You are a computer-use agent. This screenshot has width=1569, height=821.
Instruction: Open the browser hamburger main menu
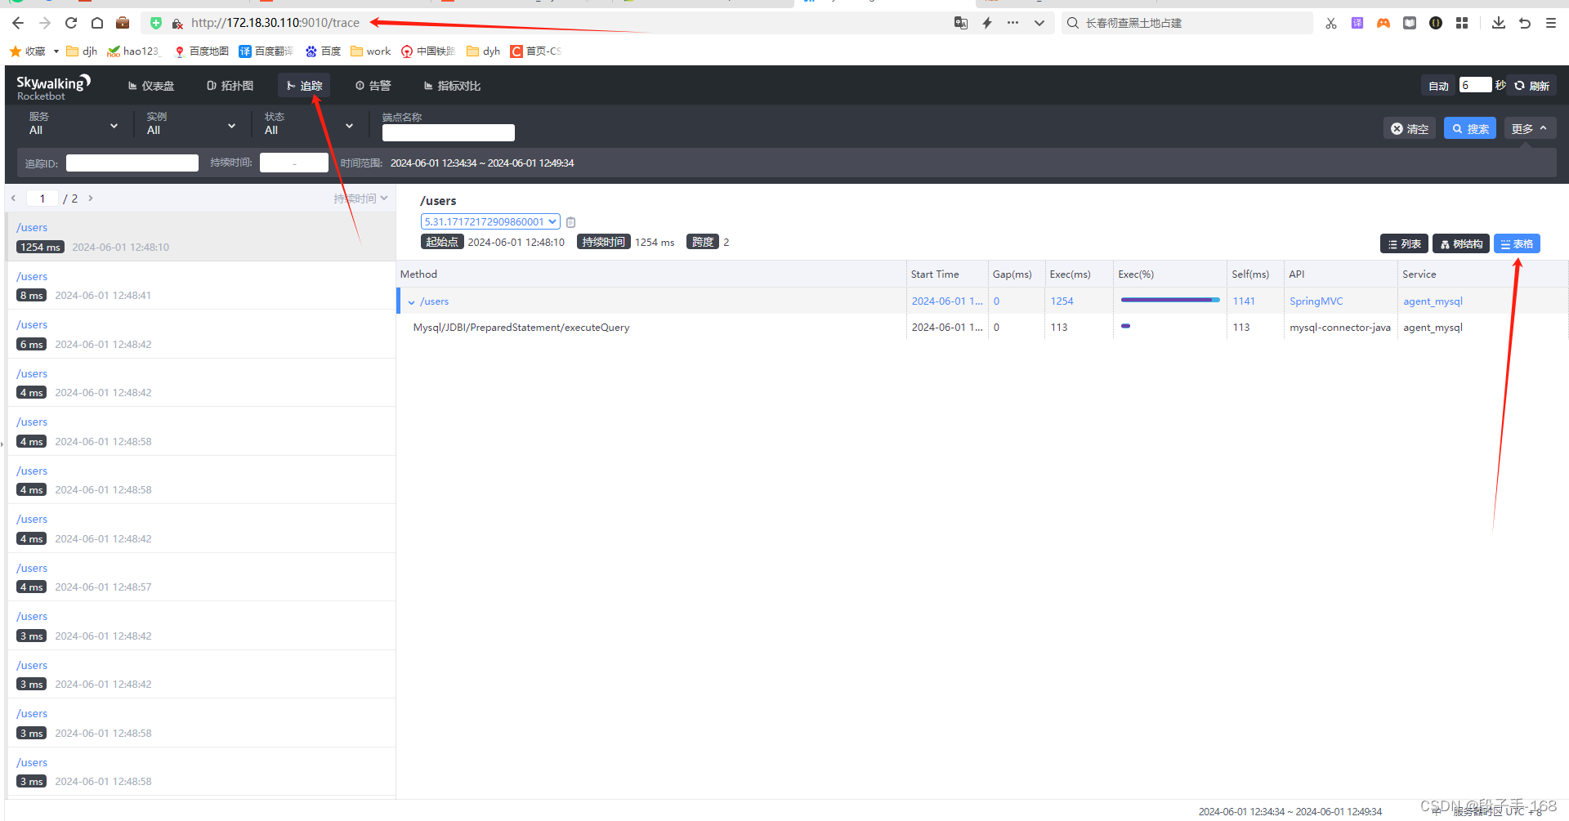pos(1551,23)
